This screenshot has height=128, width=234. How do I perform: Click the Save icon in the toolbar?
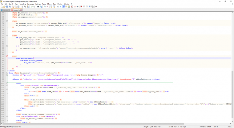click(7, 6)
